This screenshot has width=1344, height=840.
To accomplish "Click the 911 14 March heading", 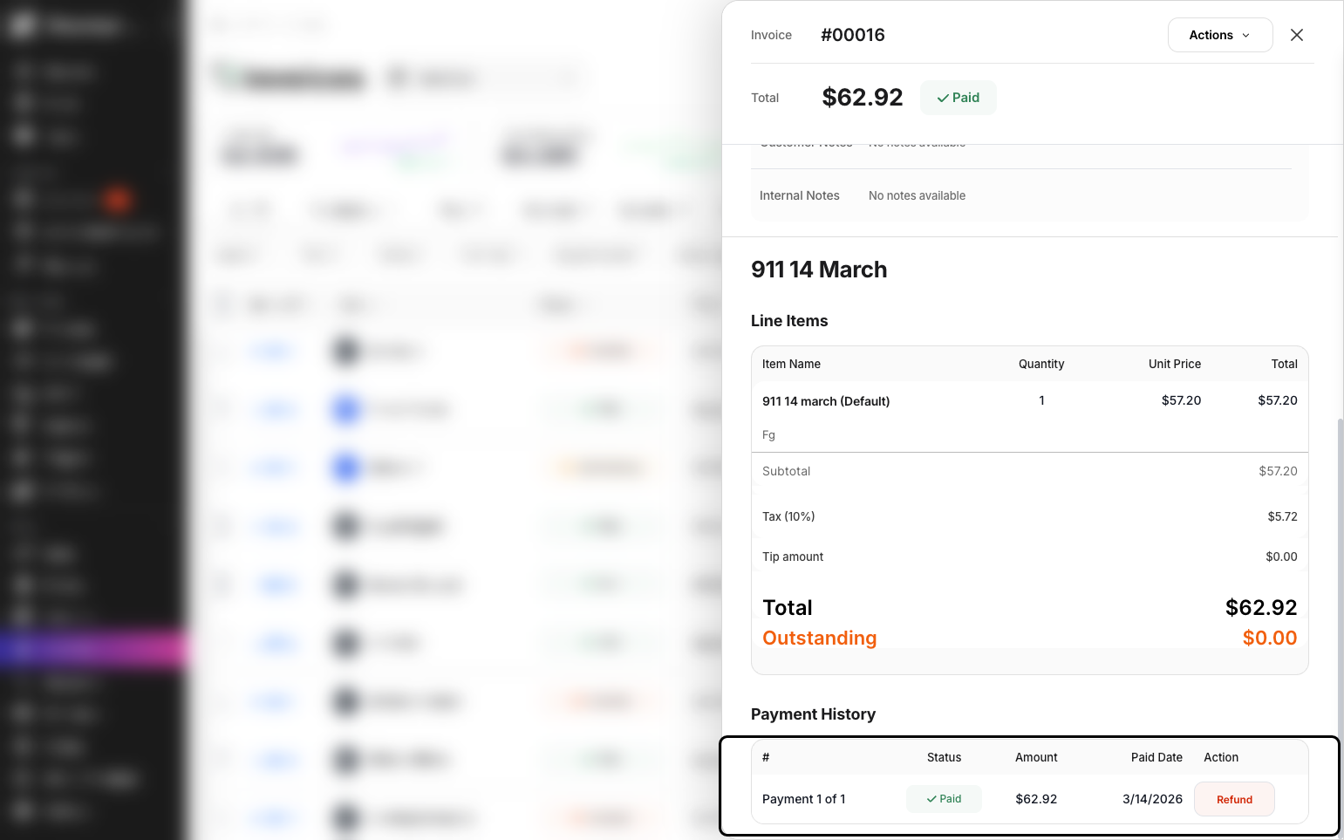I will 818,270.
